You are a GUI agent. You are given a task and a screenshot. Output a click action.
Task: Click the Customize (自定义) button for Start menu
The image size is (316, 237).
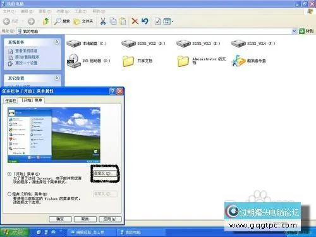coord(105,173)
